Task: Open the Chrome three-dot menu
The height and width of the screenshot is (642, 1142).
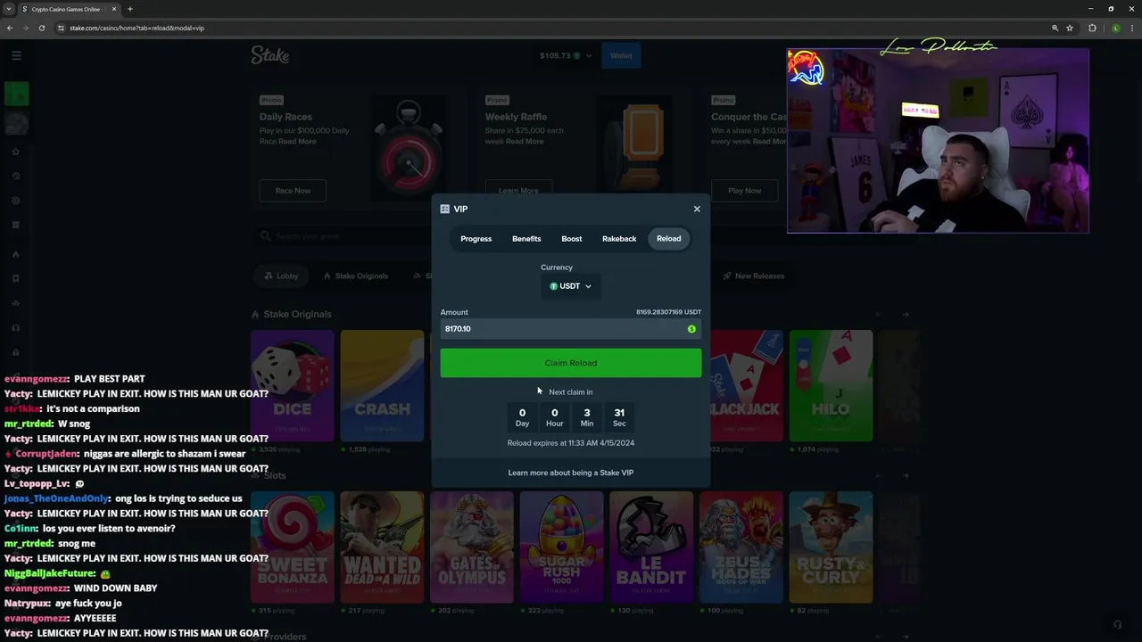Action: point(1131,28)
